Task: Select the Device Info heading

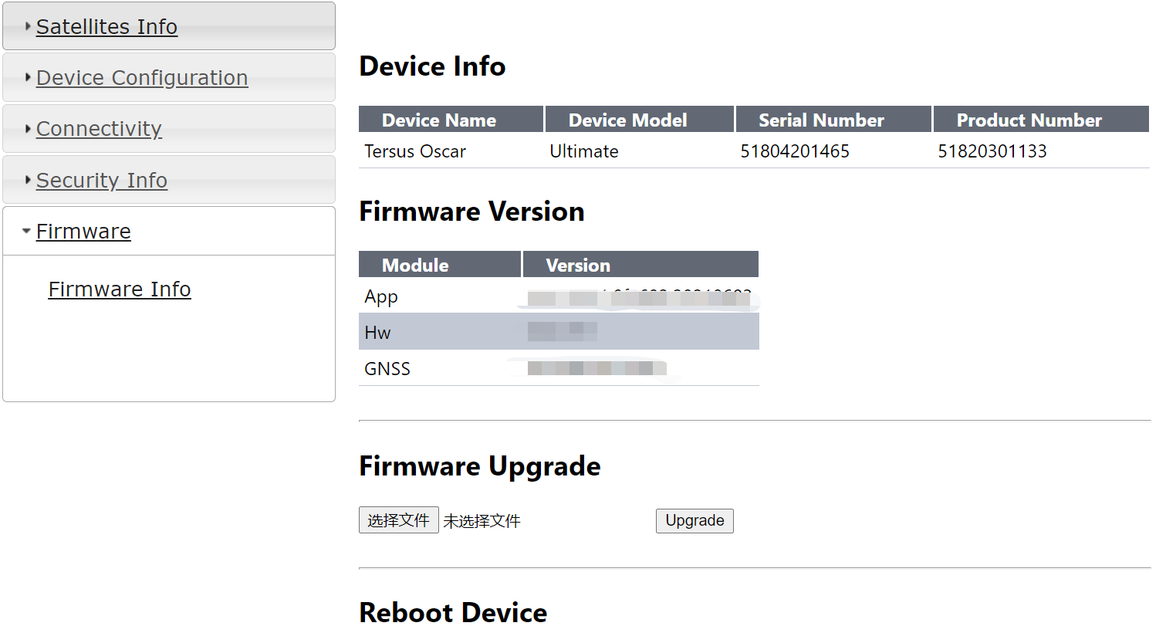Action: click(x=432, y=66)
